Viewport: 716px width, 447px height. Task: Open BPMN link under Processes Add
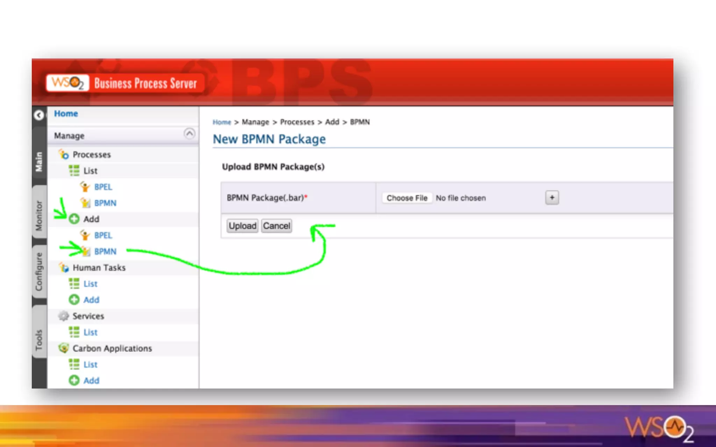[105, 251]
